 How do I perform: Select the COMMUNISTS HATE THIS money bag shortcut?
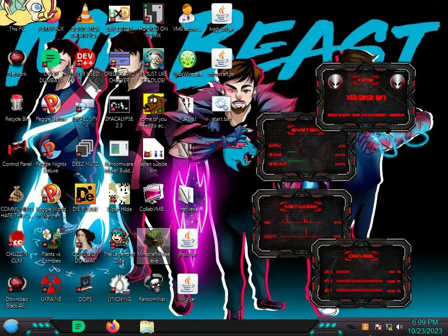(17, 202)
